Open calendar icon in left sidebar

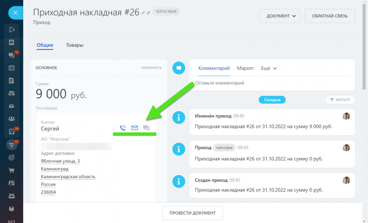[11, 68]
